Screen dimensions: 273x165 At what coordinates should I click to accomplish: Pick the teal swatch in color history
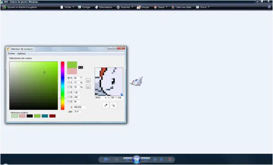tap(45, 116)
